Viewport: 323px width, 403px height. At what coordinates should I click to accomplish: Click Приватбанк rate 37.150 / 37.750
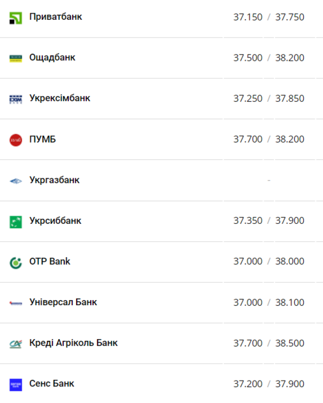coord(269,17)
